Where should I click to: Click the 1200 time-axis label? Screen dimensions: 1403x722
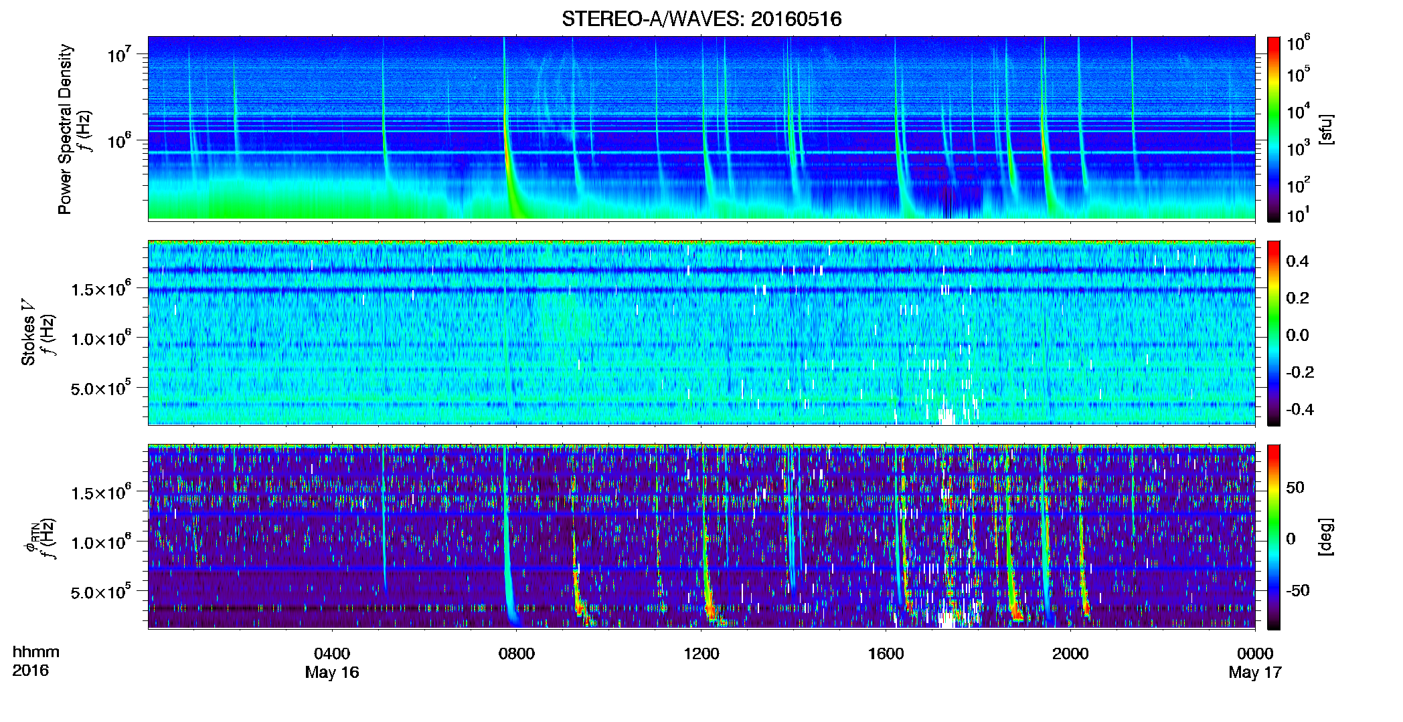click(701, 654)
